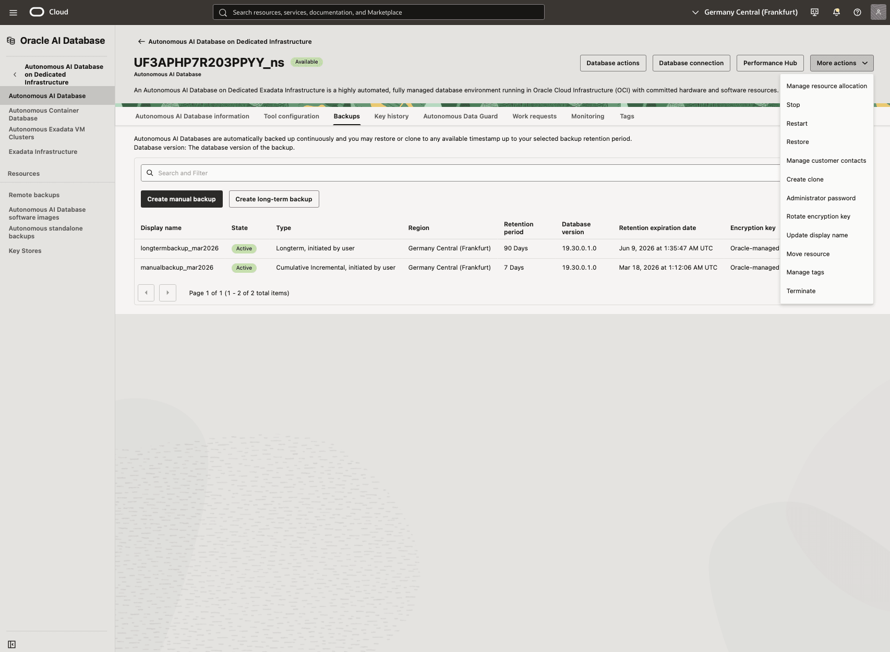The width and height of the screenshot is (890, 652).
Task: Select the Backups tab
Action: pyautogui.click(x=346, y=116)
